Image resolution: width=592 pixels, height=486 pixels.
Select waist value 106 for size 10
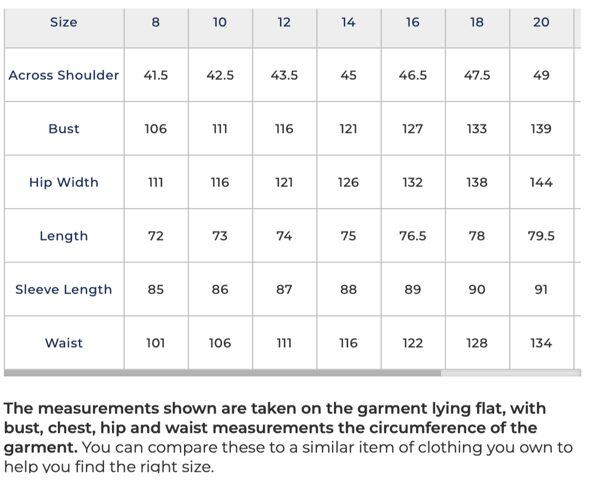(220, 343)
